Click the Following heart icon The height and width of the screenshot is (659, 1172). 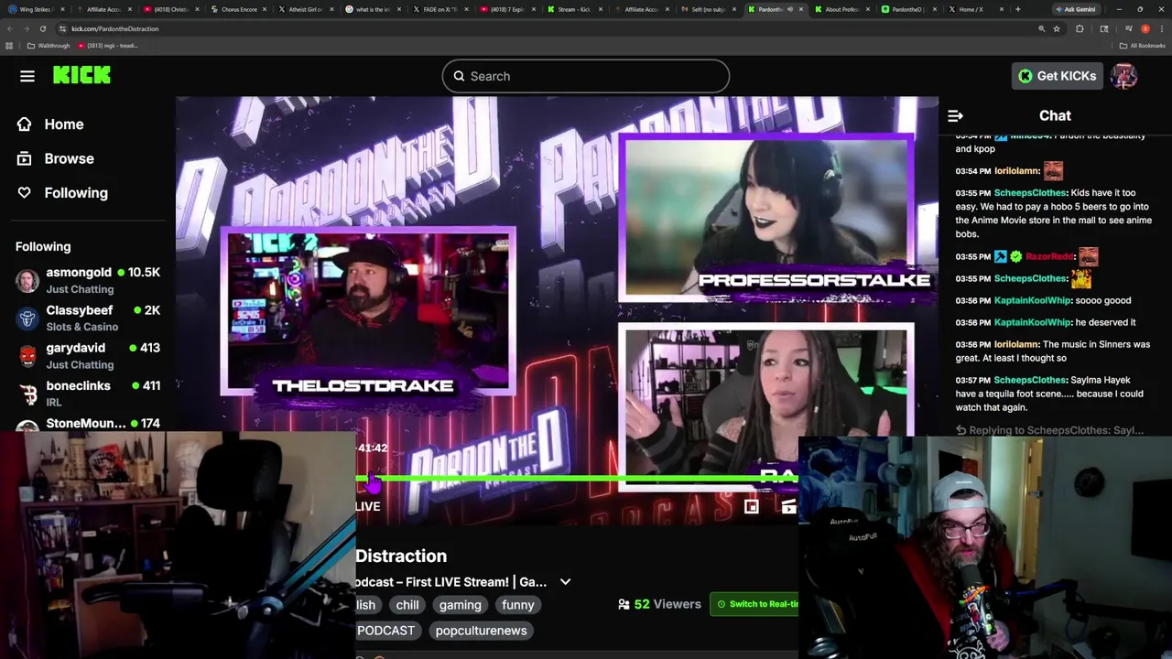coord(24,192)
